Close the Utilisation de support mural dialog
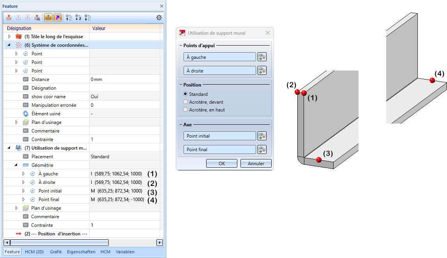 pos(267,33)
